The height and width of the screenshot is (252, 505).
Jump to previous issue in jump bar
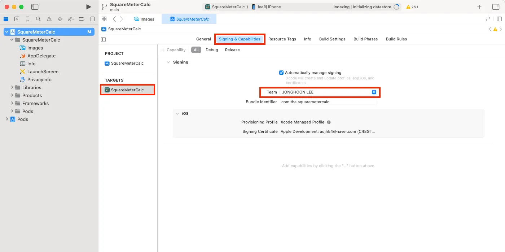pos(490,29)
